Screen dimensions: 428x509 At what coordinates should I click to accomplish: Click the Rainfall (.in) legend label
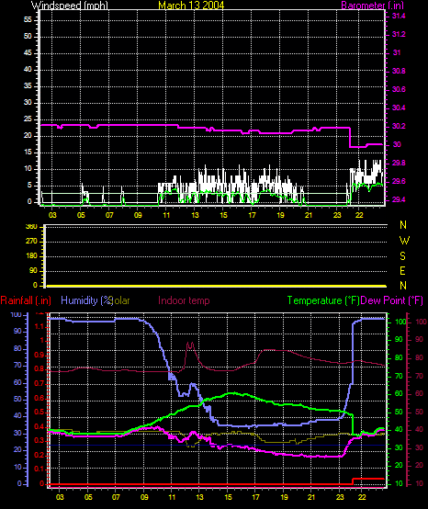[26, 300]
